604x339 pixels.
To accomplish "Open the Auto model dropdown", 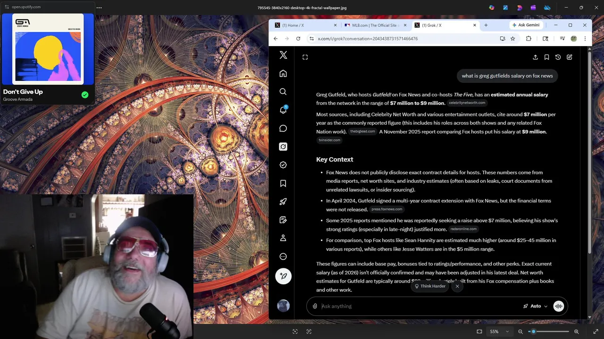I will coord(536,306).
